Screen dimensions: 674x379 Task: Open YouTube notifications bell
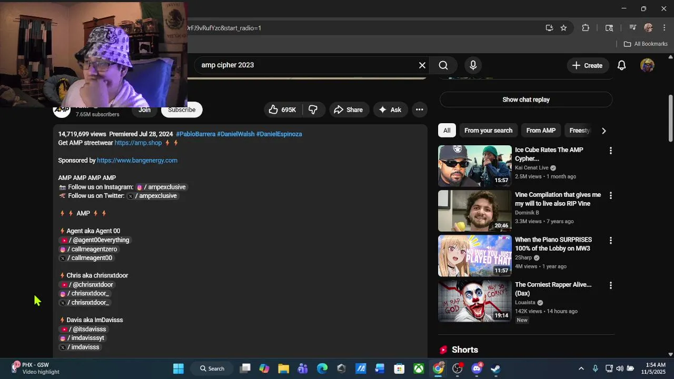tap(621, 65)
